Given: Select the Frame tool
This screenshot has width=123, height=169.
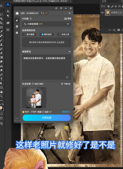Looking at the screenshot, I should 1,27.
